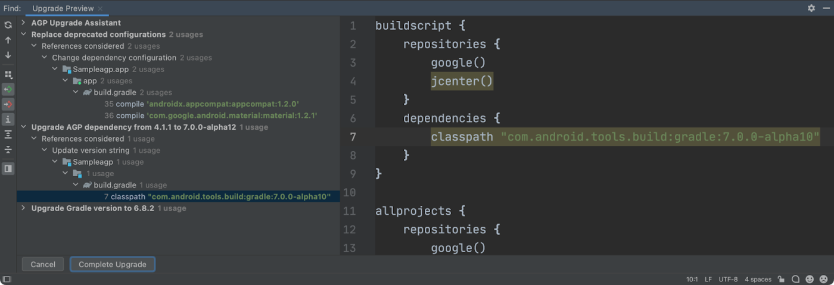
Task: Click the tool windows quick access icon at bottom-left
Action: tap(7, 279)
